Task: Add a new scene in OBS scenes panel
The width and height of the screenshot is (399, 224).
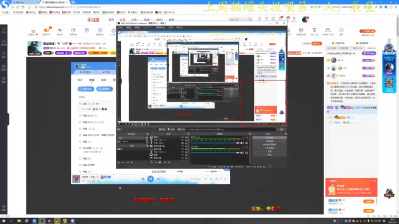Action: point(119,162)
